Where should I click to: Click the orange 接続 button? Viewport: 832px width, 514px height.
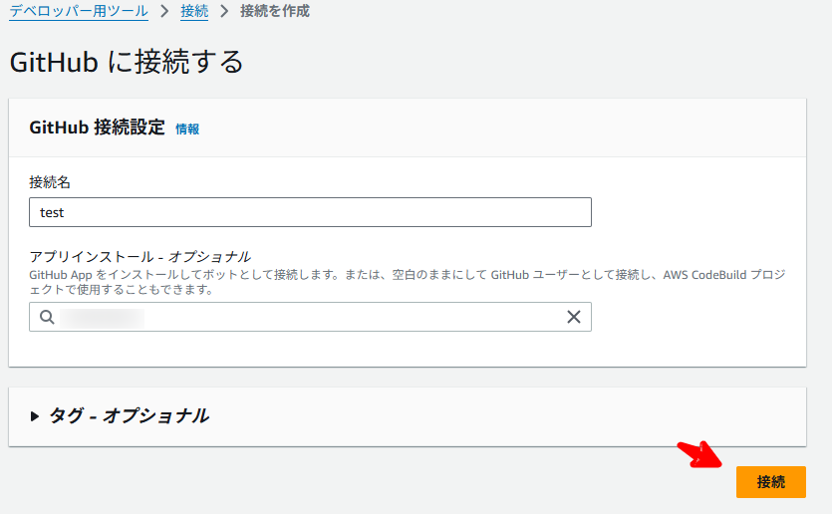770,482
